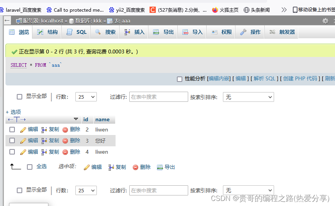
Task: Open the 浏览 (Browse) tab
Action: pos(19,32)
